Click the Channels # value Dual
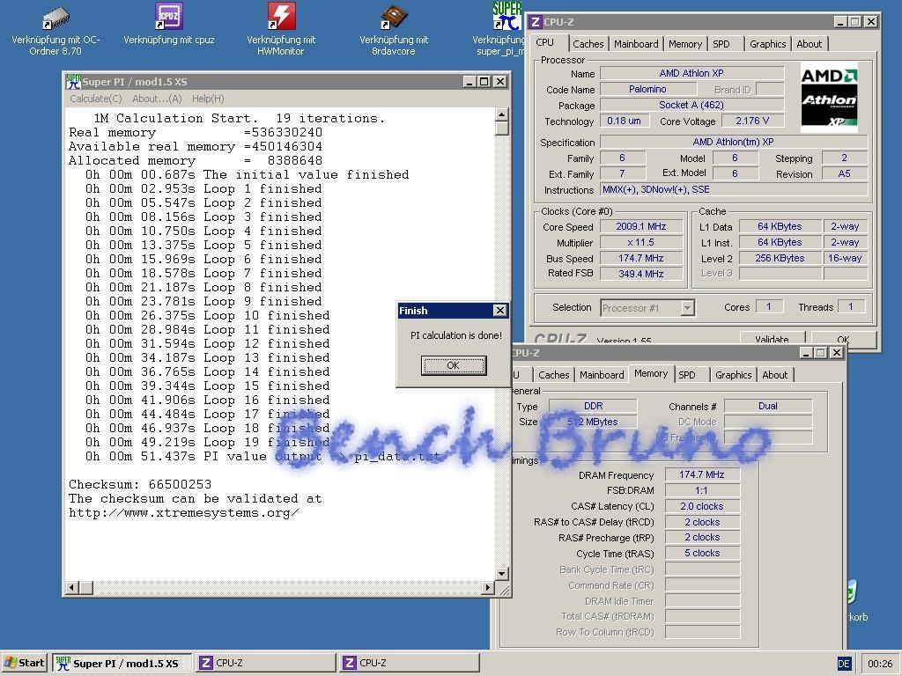 coord(768,406)
